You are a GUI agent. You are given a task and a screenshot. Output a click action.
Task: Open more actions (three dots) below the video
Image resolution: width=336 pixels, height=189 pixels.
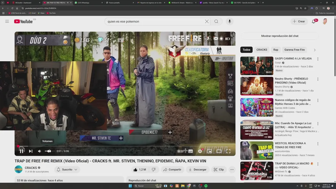(232, 170)
